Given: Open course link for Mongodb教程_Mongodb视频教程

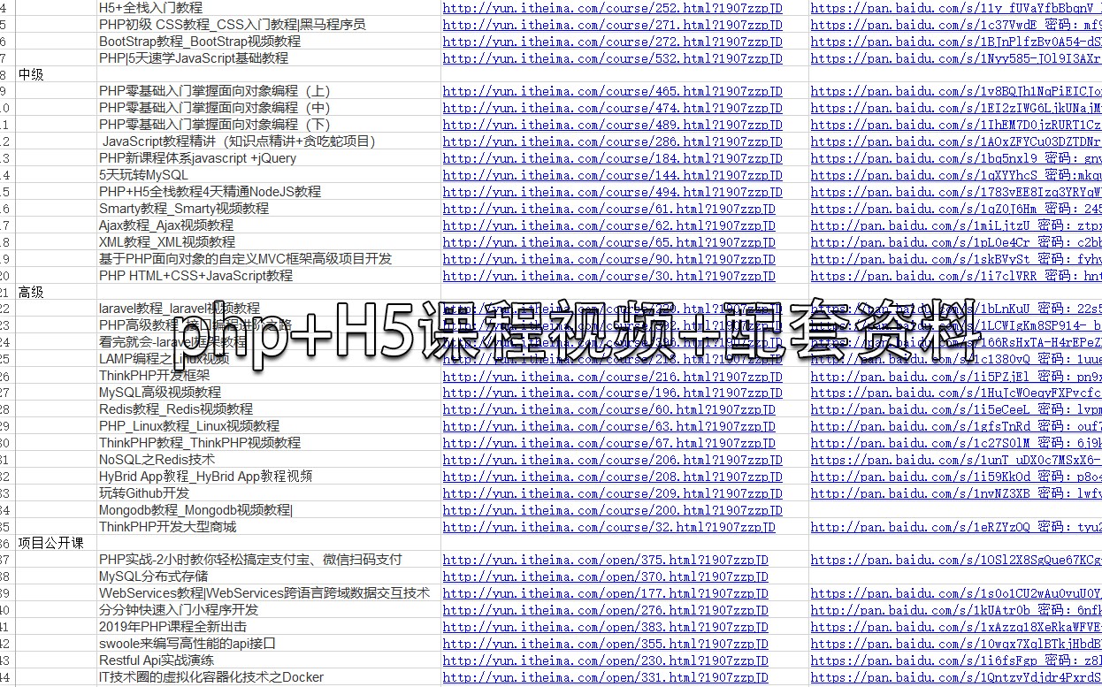Looking at the screenshot, I should coord(605,510).
